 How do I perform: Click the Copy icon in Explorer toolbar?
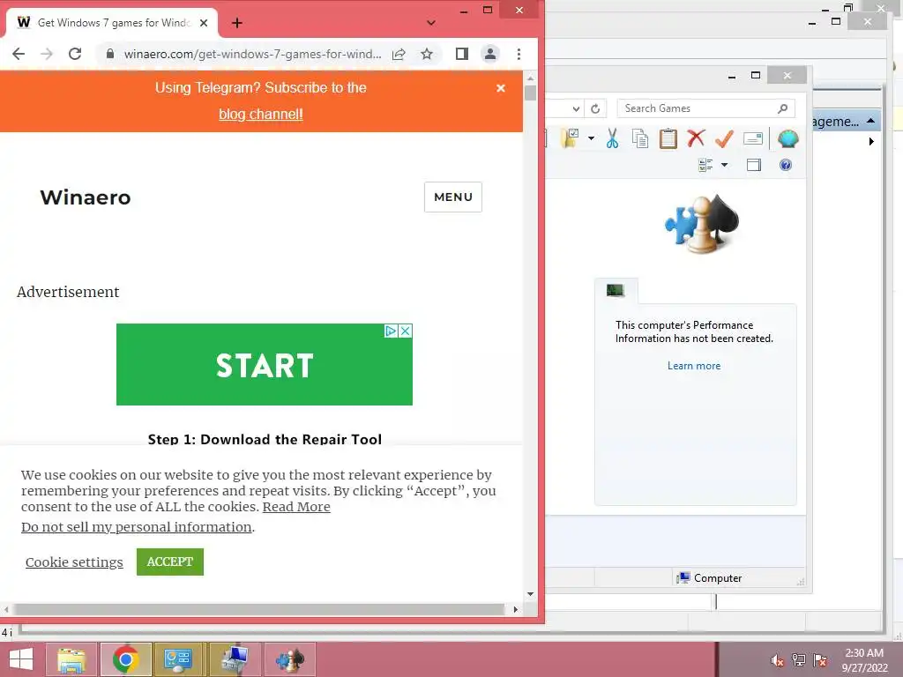[x=640, y=138]
